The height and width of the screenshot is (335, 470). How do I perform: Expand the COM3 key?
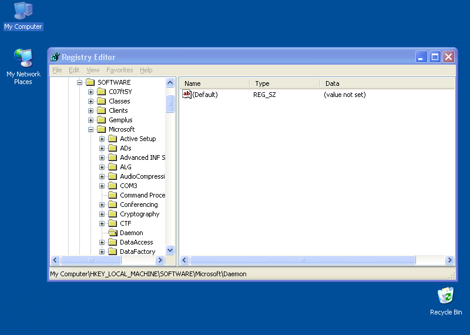tap(102, 186)
